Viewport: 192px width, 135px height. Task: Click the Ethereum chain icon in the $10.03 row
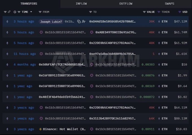tap(7, 129)
